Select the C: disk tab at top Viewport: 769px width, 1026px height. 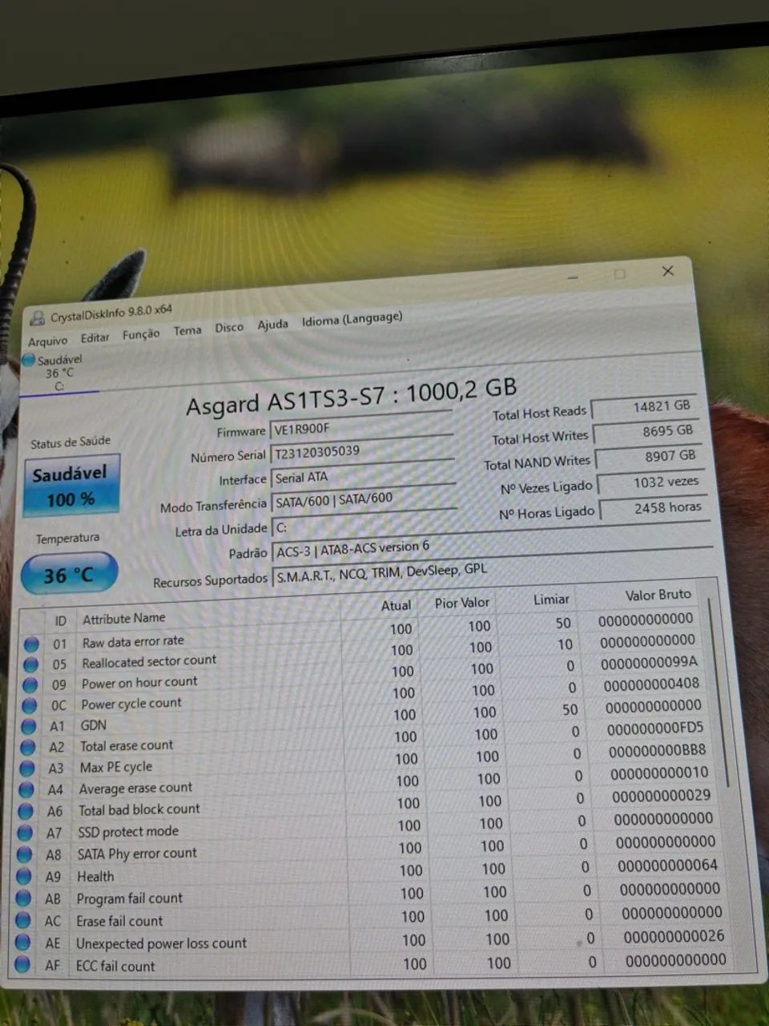[58, 374]
